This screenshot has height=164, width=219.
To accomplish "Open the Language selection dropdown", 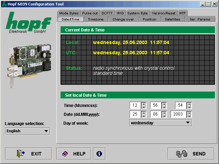I will pyautogui.click(x=28, y=131).
